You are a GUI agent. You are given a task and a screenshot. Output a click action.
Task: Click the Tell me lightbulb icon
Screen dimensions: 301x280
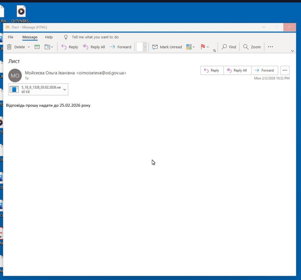pyautogui.click(x=66, y=37)
